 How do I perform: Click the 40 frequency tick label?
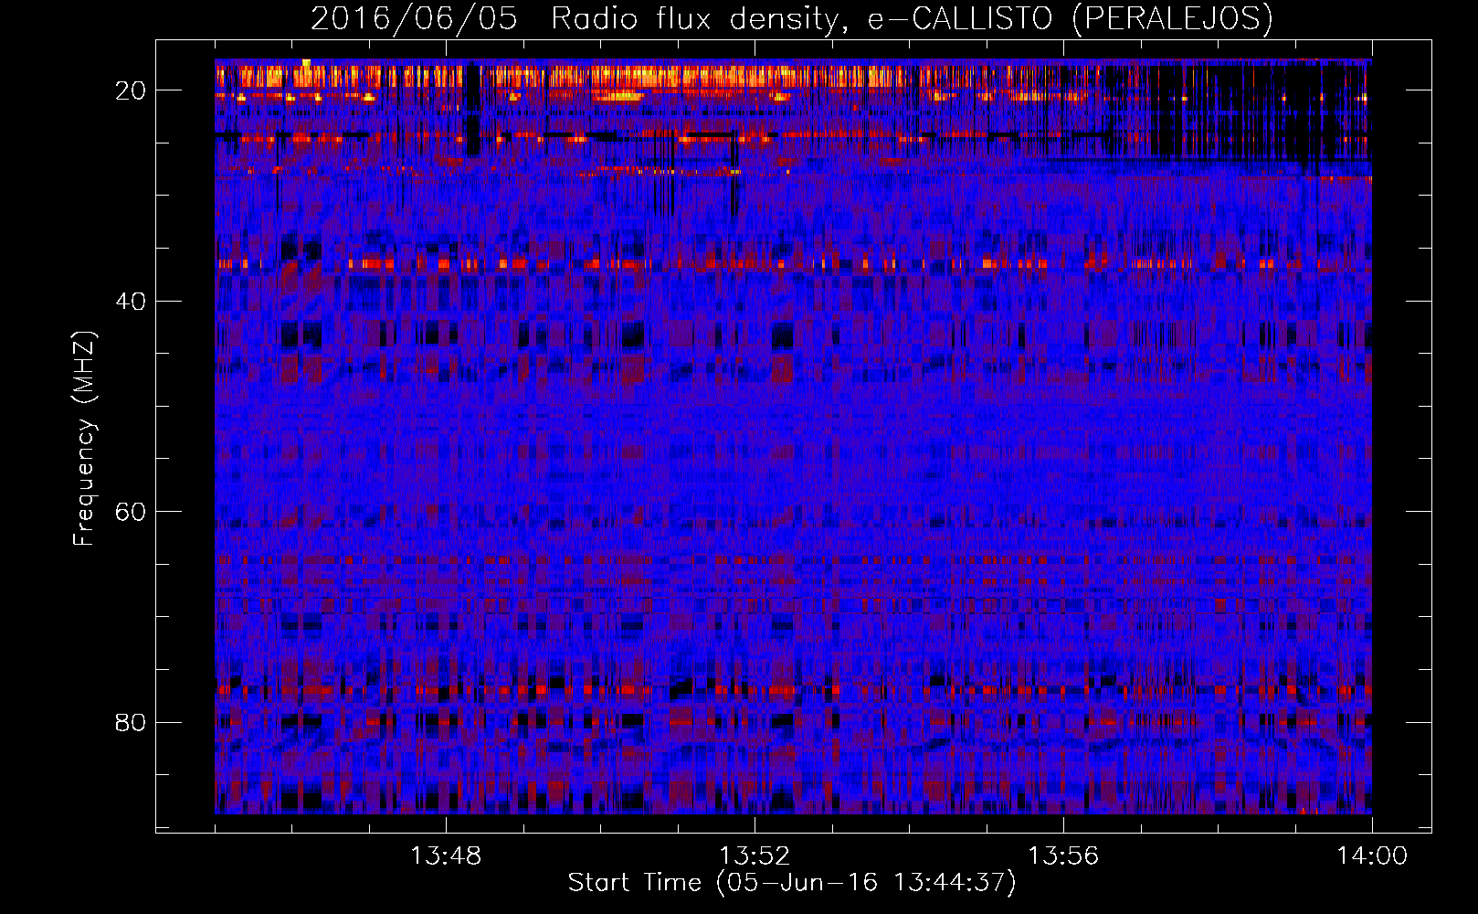pos(131,301)
